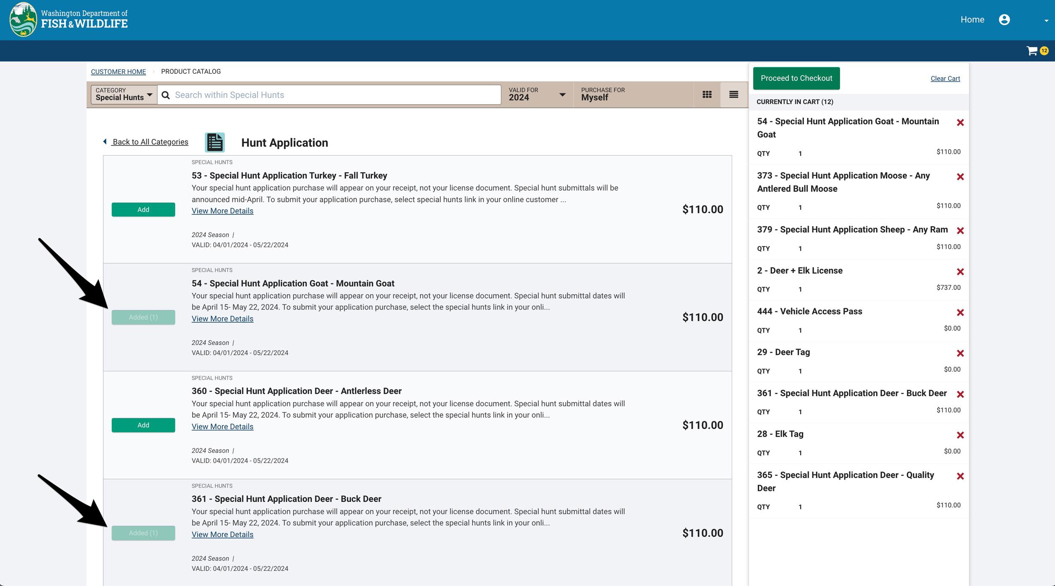The width and height of the screenshot is (1055, 586).
Task: Switch to grid view layout
Action: tap(707, 95)
